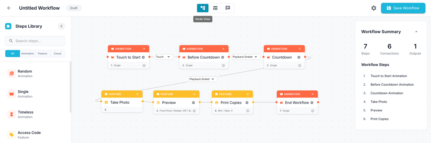
Task: Open the Touch trigger dropdown
Action: click(164, 57)
